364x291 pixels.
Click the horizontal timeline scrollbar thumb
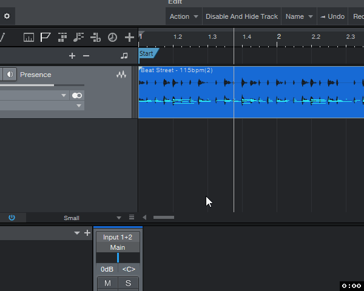click(x=164, y=218)
